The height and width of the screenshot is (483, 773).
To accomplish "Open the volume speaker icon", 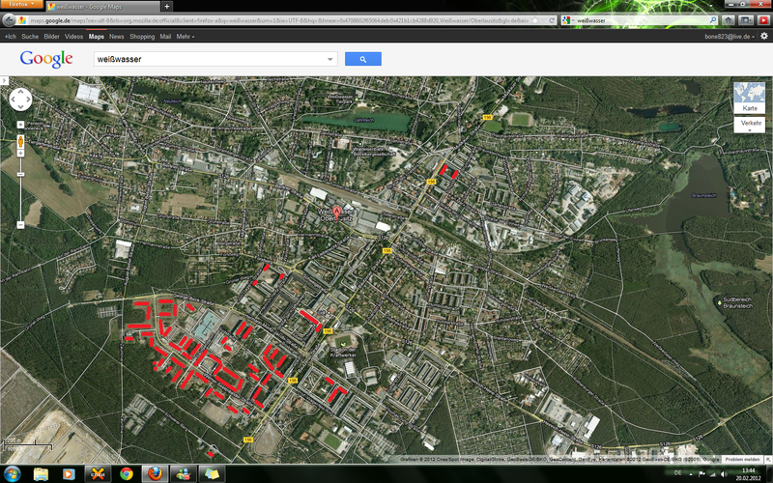I will tap(725, 474).
